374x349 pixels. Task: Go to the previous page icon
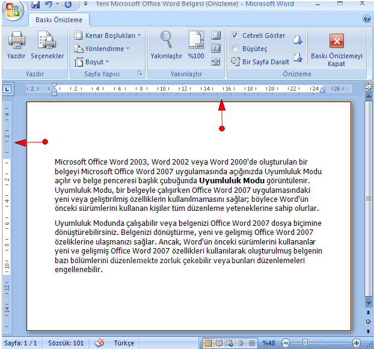tap(298, 58)
